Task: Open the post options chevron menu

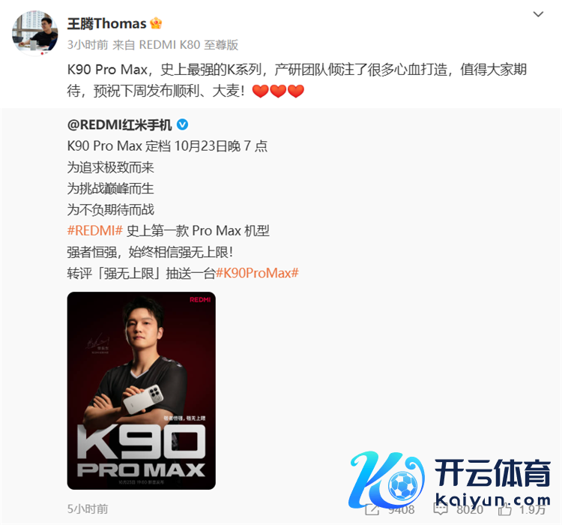Action: [x=538, y=14]
